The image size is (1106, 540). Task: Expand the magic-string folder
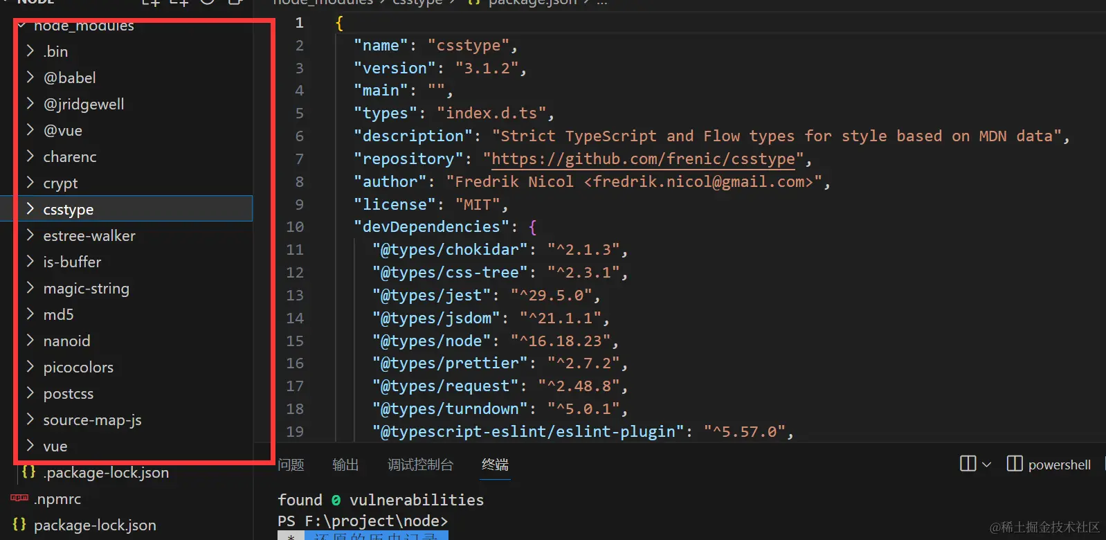tap(30, 288)
